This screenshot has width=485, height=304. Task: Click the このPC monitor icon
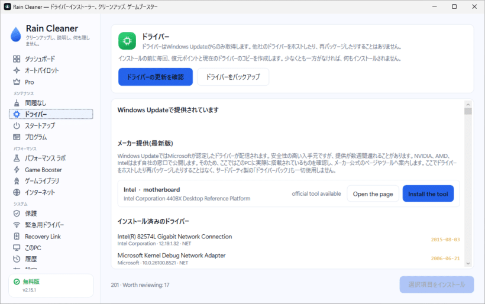(x=17, y=248)
